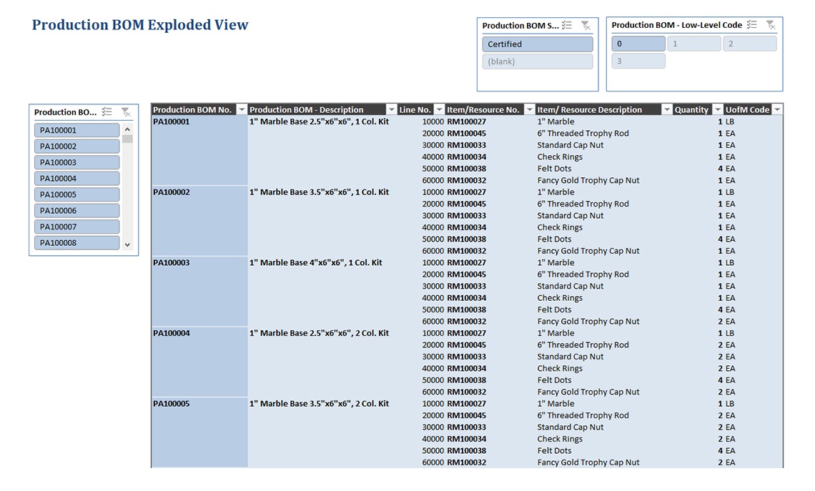Image resolution: width=815 pixels, height=491 pixels.
Task: Open Item/Resource No. filter dropdown
Action: tap(529, 109)
